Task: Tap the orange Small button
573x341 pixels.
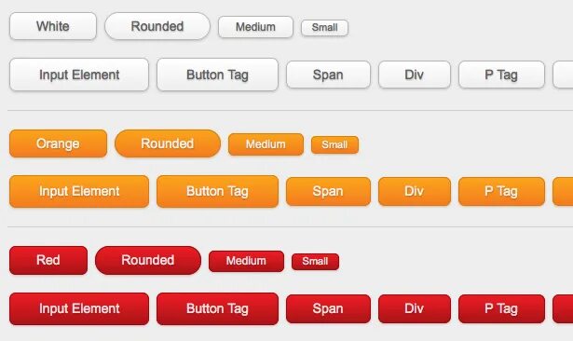Action: [x=334, y=144]
